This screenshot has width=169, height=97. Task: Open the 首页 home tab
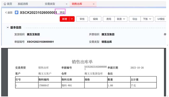(8, 4)
